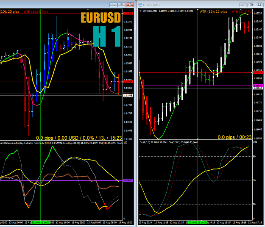Screen dimensions: 265x227
Task: Maximize the EURUSD,M15 chart window
Action: pos(251,5)
